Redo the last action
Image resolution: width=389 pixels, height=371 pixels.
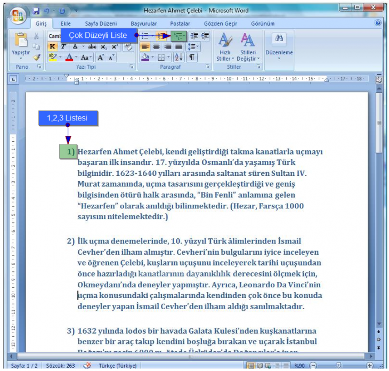coord(62,11)
